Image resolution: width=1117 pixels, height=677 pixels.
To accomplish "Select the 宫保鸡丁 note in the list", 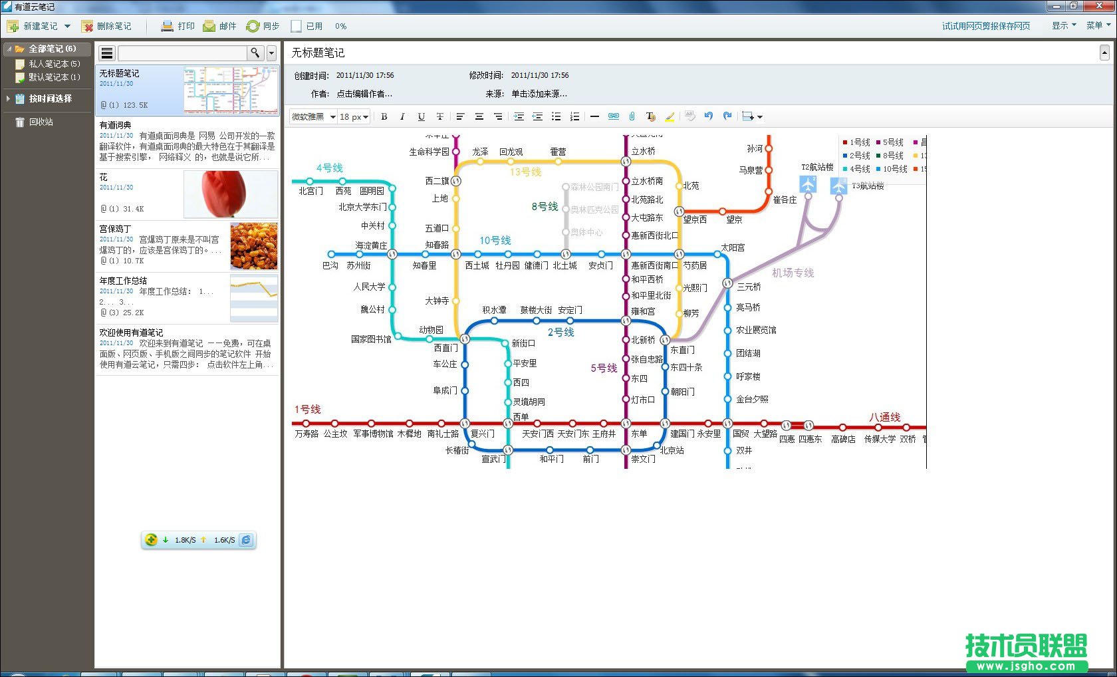I will (x=187, y=246).
